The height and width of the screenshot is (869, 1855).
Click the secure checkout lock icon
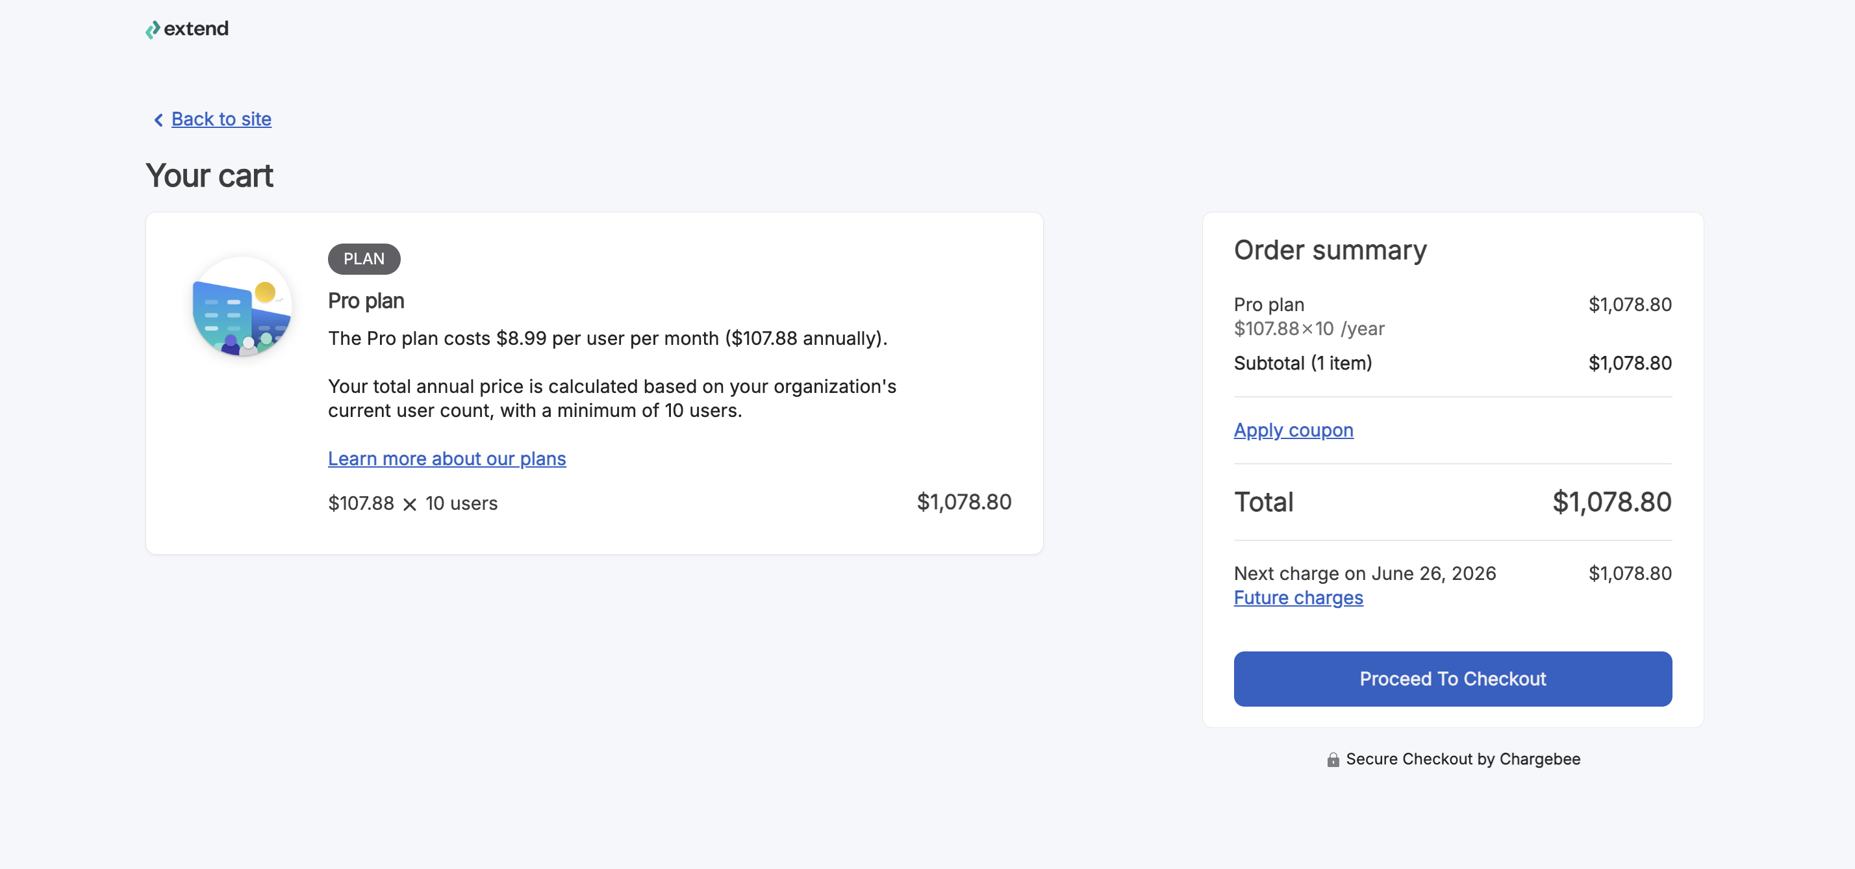[1333, 760]
